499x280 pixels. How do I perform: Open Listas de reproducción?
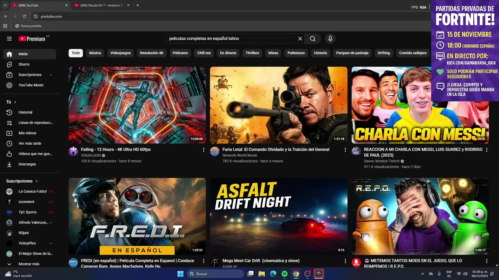click(30, 122)
